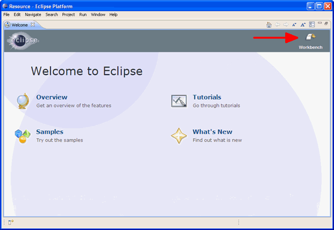Open the Run menu
This screenshot has height=230, width=334.
click(83, 14)
